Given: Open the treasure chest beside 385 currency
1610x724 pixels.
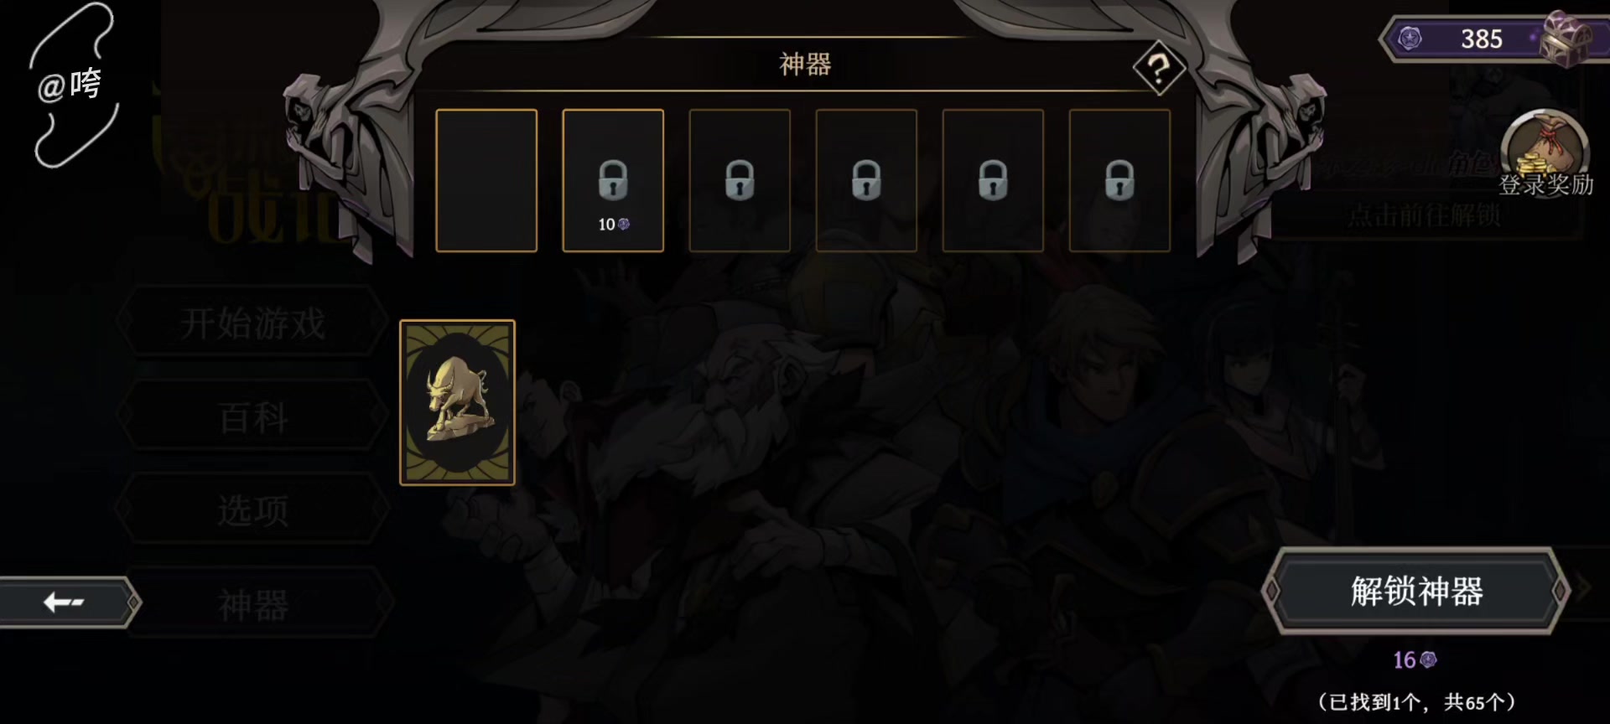Looking at the screenshot, I should coord(1565,39).
